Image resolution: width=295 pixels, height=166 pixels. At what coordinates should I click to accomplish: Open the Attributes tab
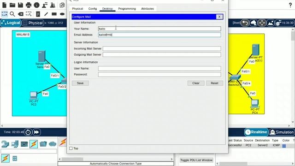coord(147,9)
